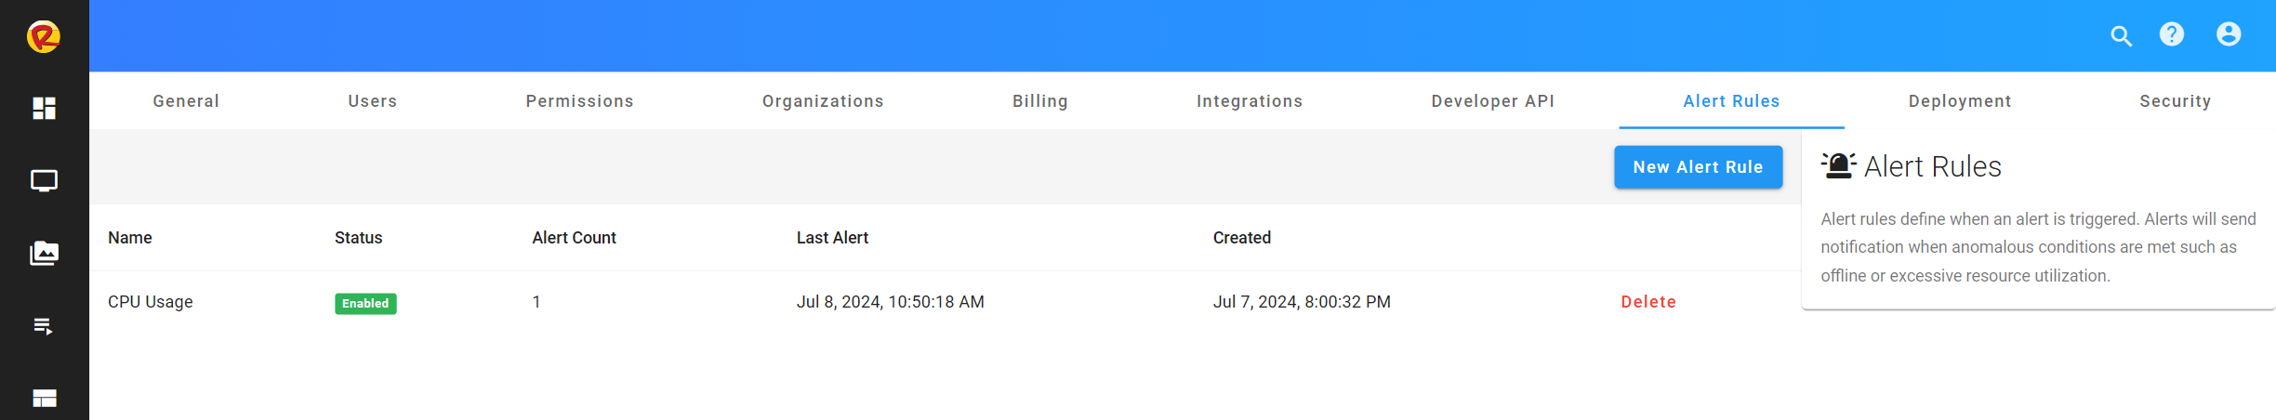Image resolution: width=2276 pixels, height=420 pixels.
Task: Open the playlists icon
Action: (44, 326)
